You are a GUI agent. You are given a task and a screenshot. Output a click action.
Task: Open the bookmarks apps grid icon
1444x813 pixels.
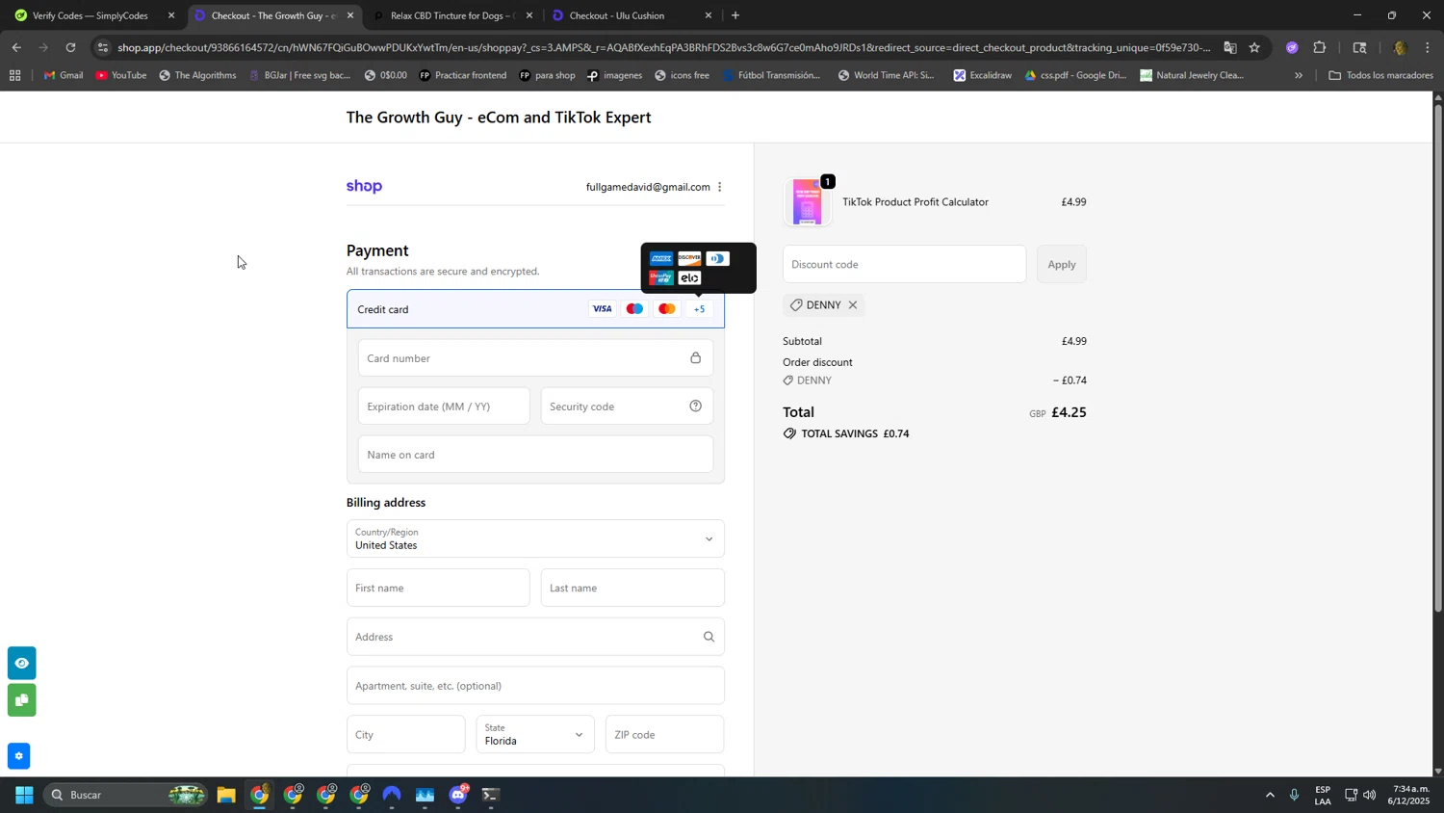pos(14,75)
